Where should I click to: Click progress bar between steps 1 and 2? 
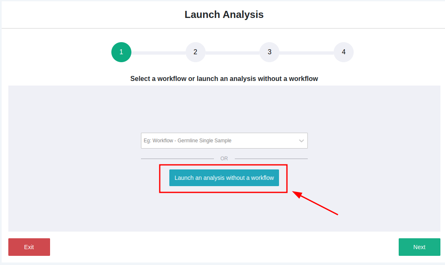[158, 53]
